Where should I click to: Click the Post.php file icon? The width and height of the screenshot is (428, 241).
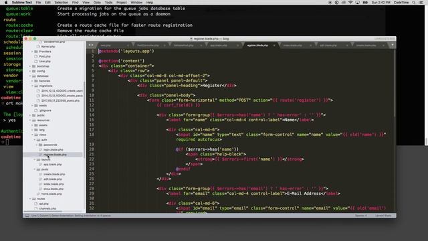point(36,56)
